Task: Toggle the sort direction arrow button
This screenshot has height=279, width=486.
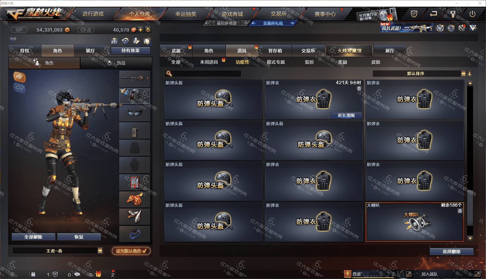Action: 470,74
